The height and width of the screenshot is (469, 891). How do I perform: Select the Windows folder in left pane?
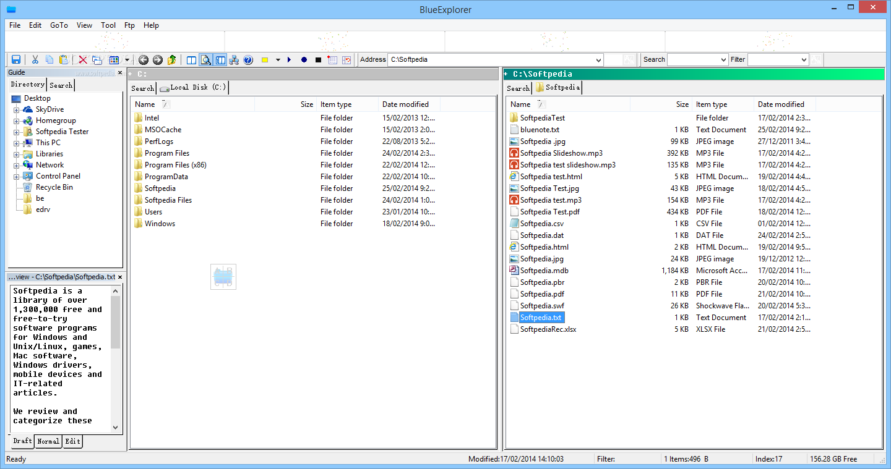pyautogui.click(x=160, y=224)
